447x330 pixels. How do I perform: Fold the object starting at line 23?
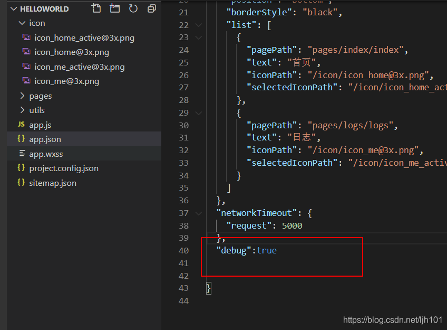199,37
